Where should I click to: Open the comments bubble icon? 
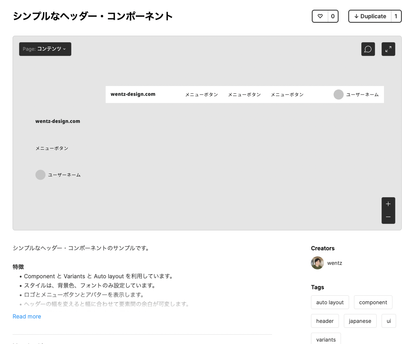[368, 49]
